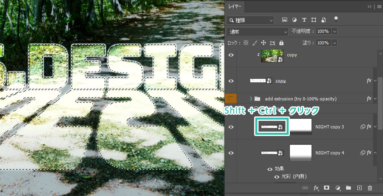
Task: Open the 通常 blend mode dropdown
Action: point(257,31)
